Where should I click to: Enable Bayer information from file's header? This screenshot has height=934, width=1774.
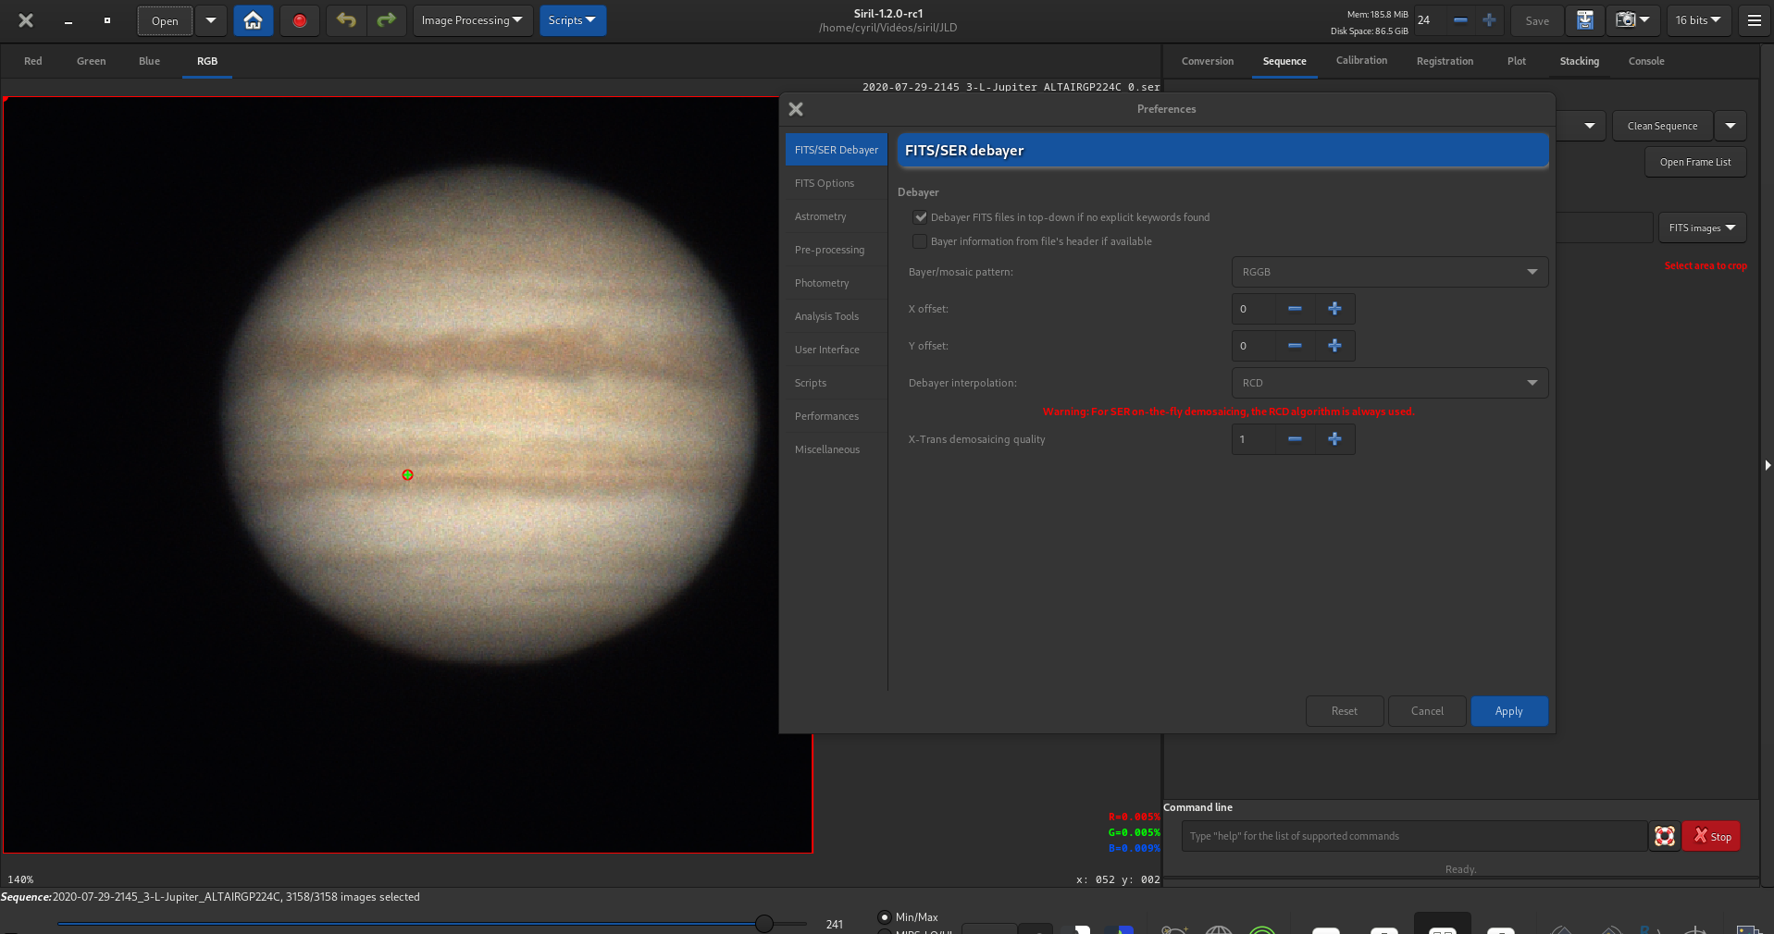[x=920, y=241]
